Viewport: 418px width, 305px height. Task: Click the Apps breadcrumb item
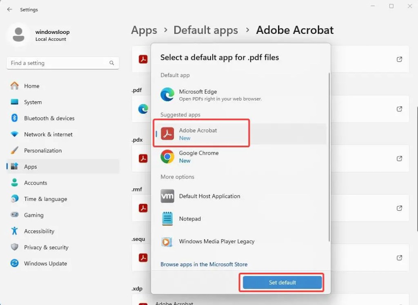click(x=144, y=30)
